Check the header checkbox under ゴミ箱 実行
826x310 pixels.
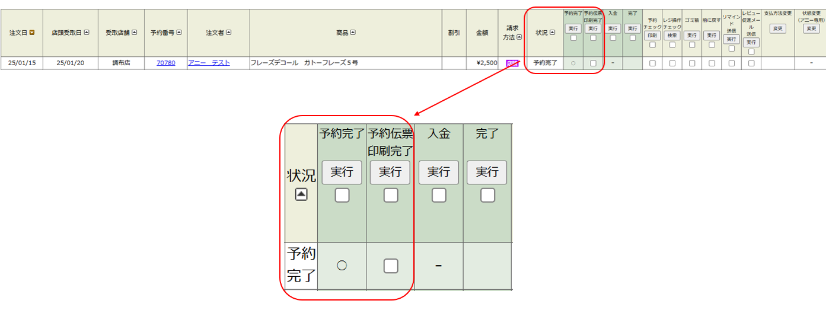(x=692, y=45)
